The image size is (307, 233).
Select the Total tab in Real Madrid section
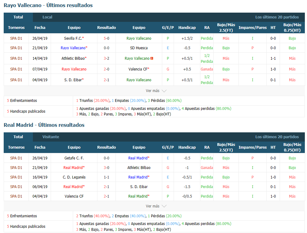tap(18, 137)
